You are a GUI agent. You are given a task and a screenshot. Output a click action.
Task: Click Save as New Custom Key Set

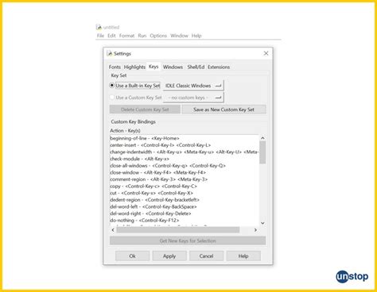click(x=223, y=109)
